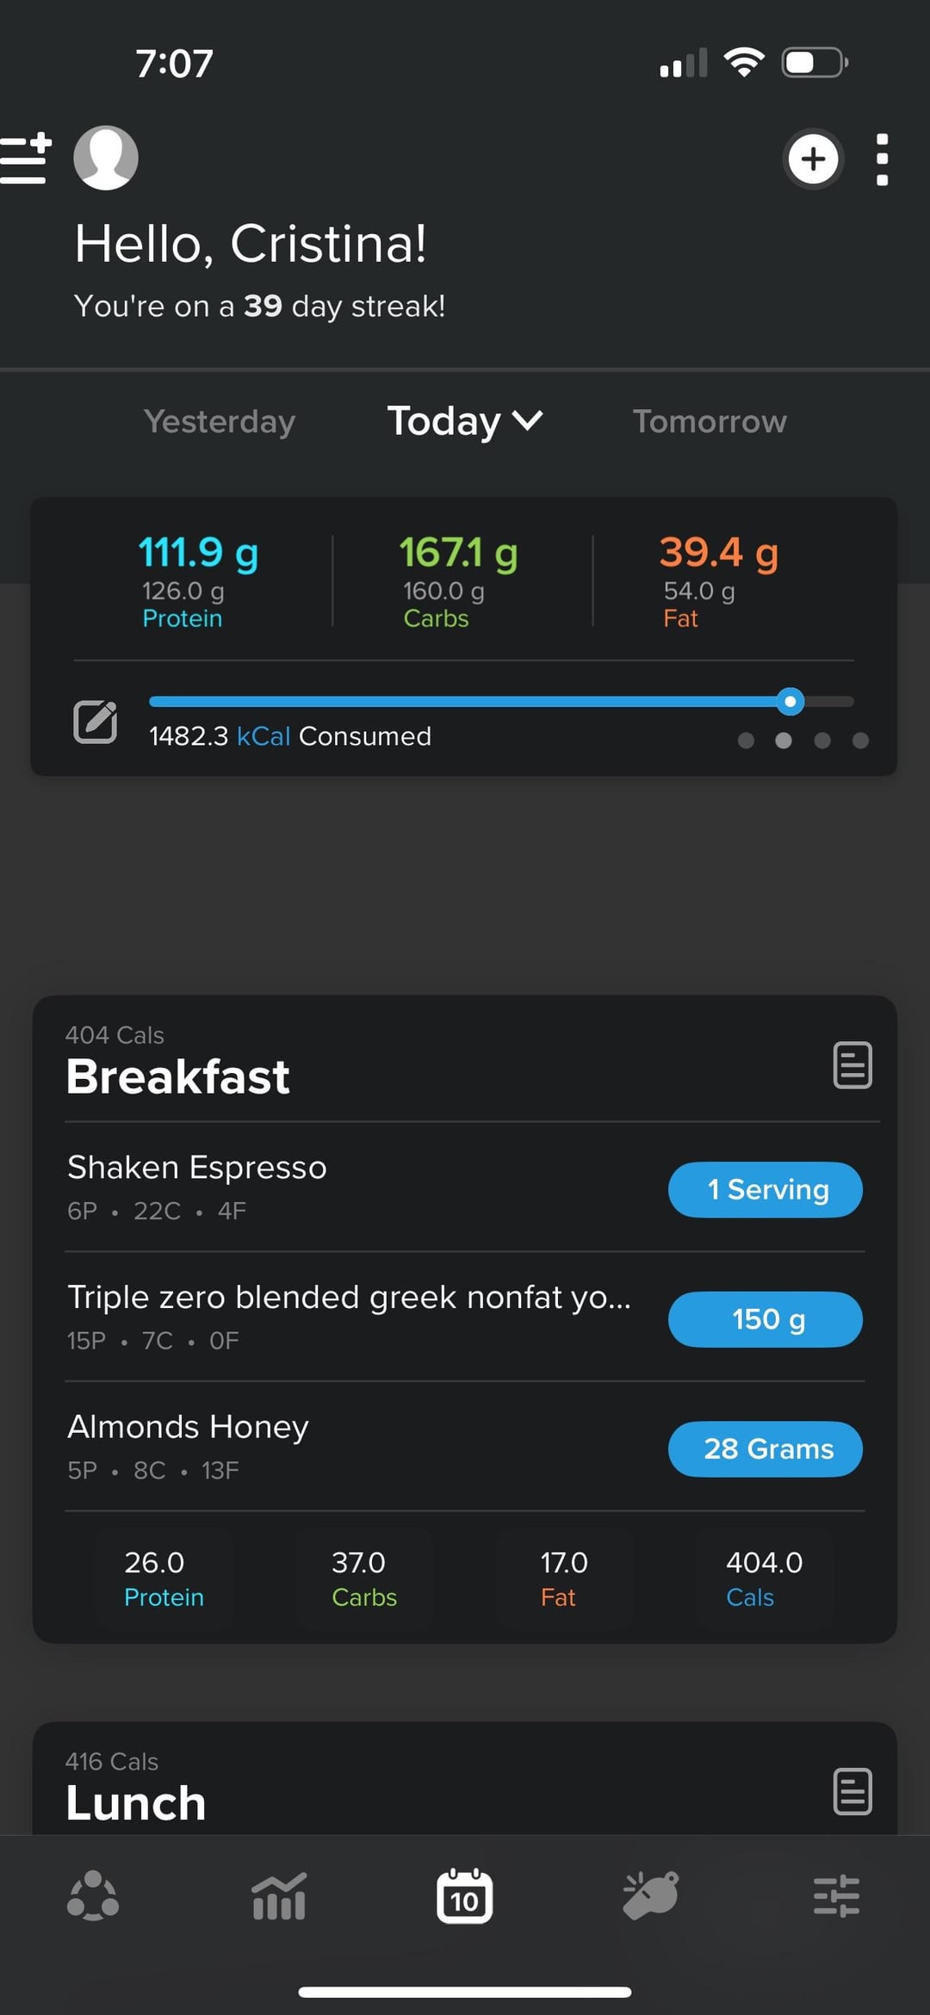The width and height of the screenshot is (930, 2015).
Task: Open the settings sliders icon in bottom bar
Action: (x=836, y=1896)
